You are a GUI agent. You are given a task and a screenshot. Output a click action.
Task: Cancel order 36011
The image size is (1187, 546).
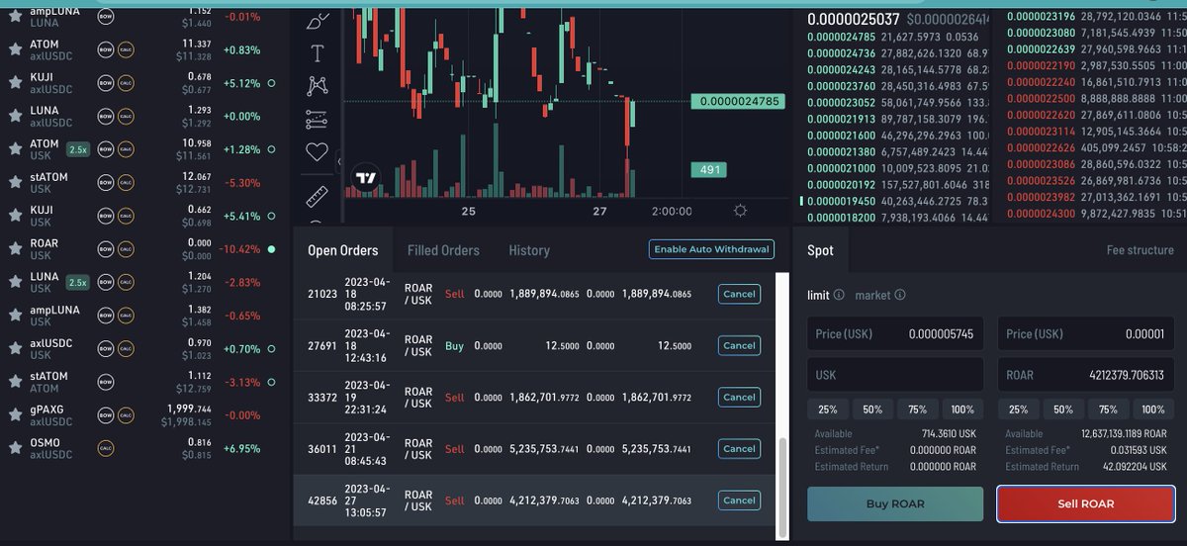point(739,448)
